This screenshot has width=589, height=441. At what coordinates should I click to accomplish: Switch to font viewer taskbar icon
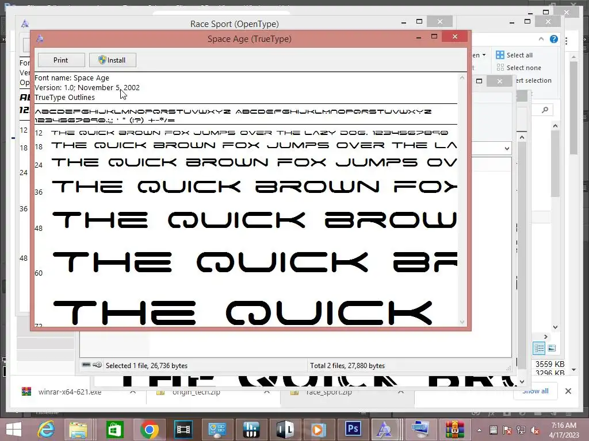(x=384, y=430)
